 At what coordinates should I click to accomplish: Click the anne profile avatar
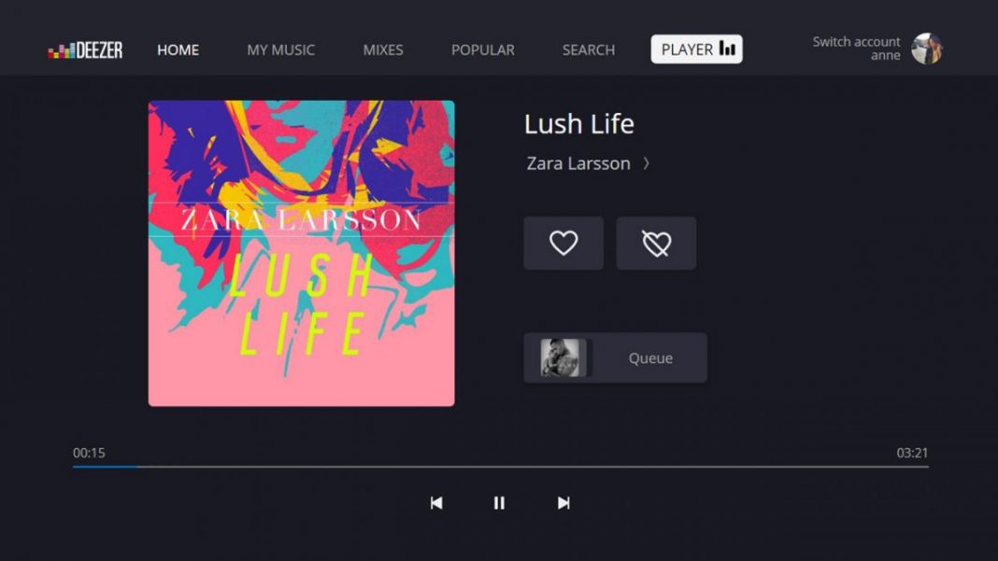click(927, 49)
